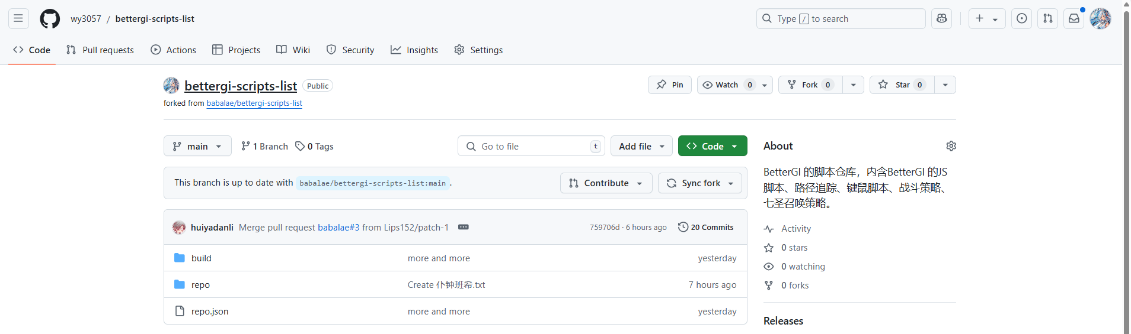This screenshot has height=334, width=1131.
Task: Open pull requests icon in header
Action: (1048, 18)
